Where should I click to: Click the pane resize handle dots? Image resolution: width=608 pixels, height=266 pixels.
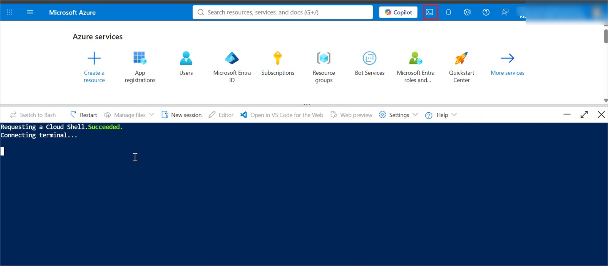(307, 104)
